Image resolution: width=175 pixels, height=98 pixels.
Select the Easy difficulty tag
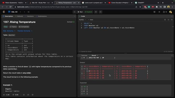click(x=5, y=27)
